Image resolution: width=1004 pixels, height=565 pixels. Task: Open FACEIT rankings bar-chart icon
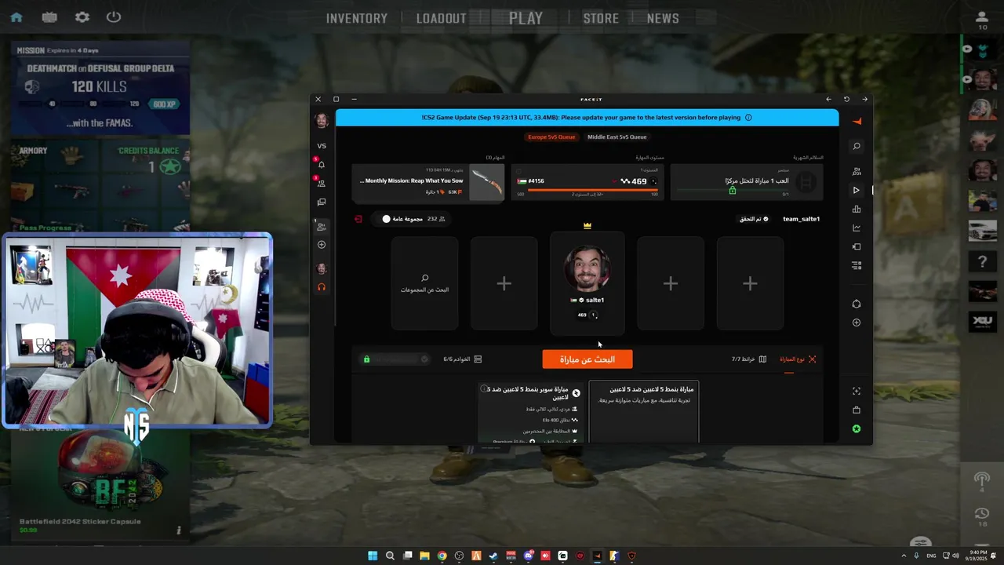click(857, 209)
